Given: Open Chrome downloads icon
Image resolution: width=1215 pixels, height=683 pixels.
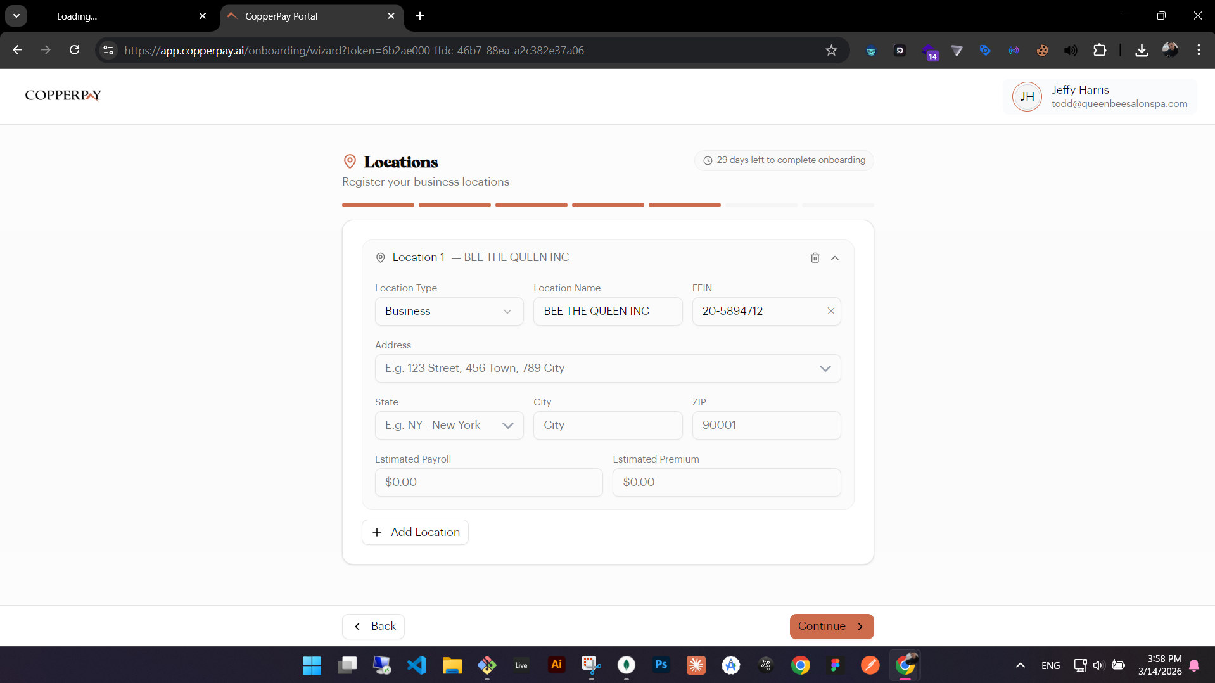Looking at the screenshot, I should (1142, 51).
